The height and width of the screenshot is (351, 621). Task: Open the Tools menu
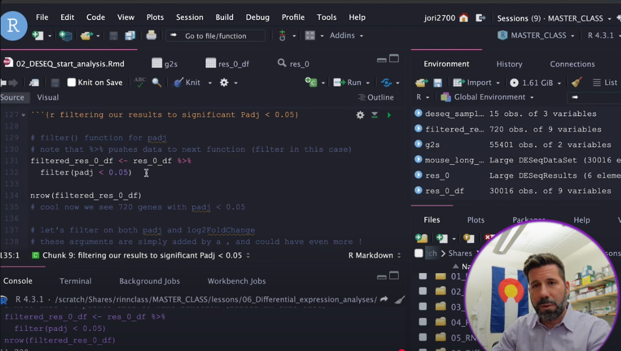pyautogui.click(x=326, y=18)
